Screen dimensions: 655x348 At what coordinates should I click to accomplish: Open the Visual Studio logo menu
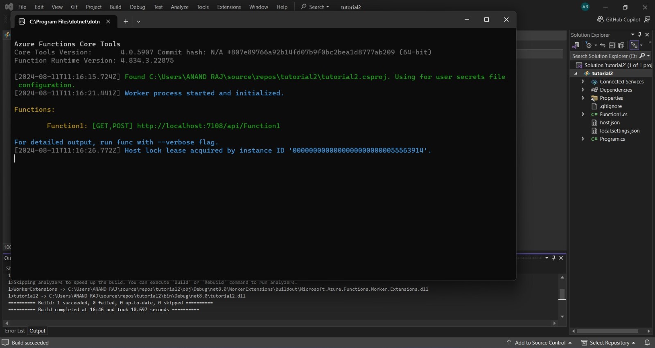pyautogui.click(x=9, y=7)
